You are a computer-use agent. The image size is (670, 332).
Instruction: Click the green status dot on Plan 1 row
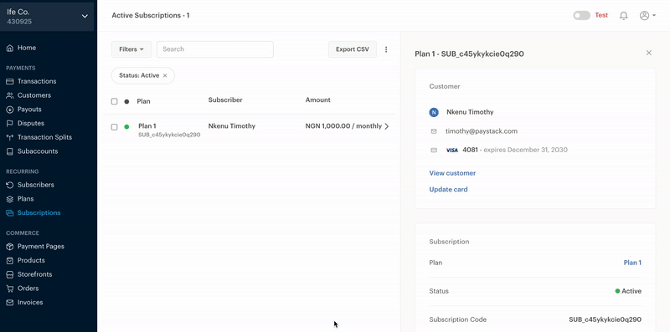point(126,127)
